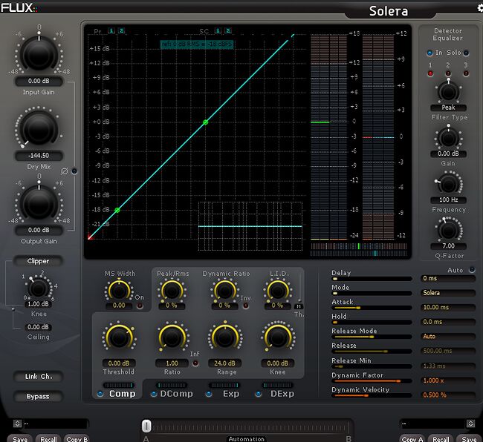
Task: Select Detector Equalizer band 3
Action: (466, 73)
